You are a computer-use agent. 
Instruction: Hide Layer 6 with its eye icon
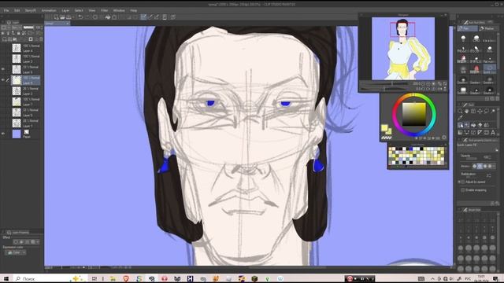click(3, 69)
